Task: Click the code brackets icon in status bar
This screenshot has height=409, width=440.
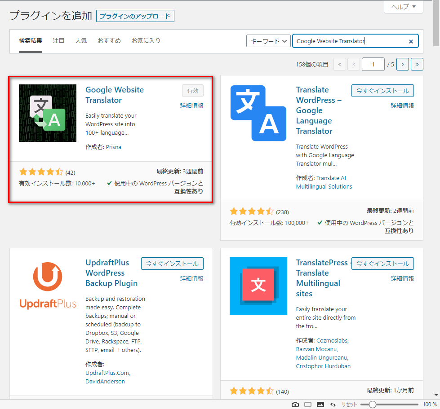Action: pos(333,404)
